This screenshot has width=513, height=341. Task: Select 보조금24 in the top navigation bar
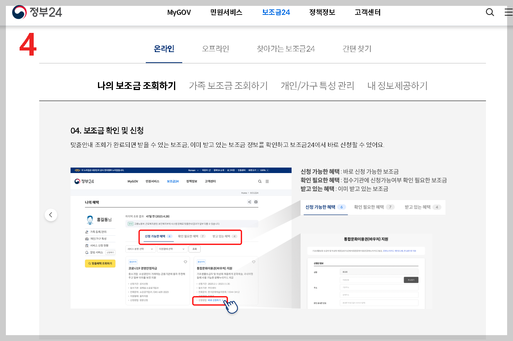pos(276,12)
